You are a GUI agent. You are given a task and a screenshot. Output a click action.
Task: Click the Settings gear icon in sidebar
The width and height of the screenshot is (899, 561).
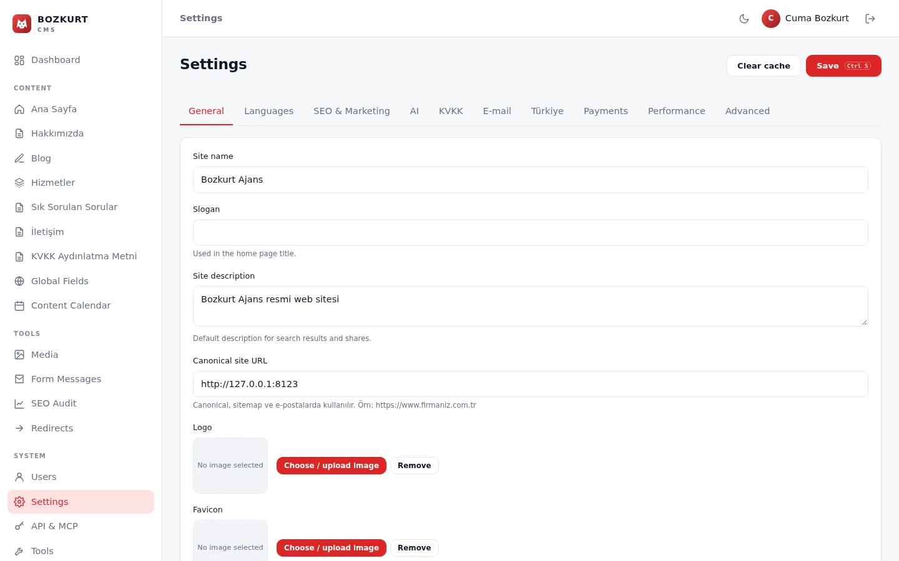[19, 502]
